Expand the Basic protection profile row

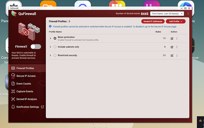50,38
